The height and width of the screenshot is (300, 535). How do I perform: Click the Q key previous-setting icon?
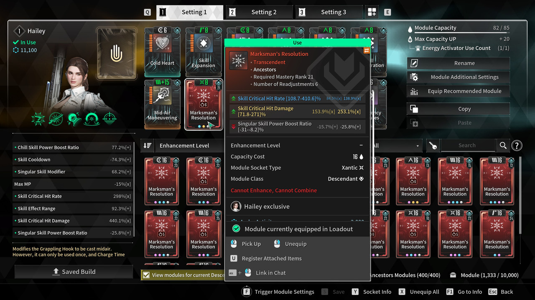click(147, 12)
